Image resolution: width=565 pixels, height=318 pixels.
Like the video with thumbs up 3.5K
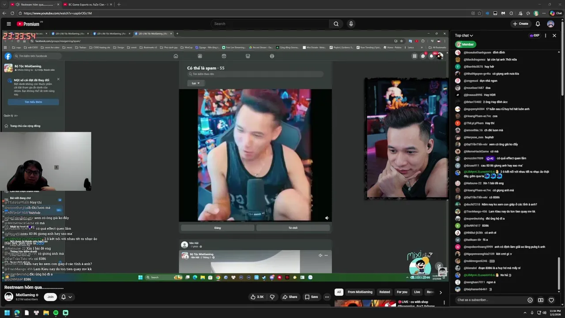(257, 297)
